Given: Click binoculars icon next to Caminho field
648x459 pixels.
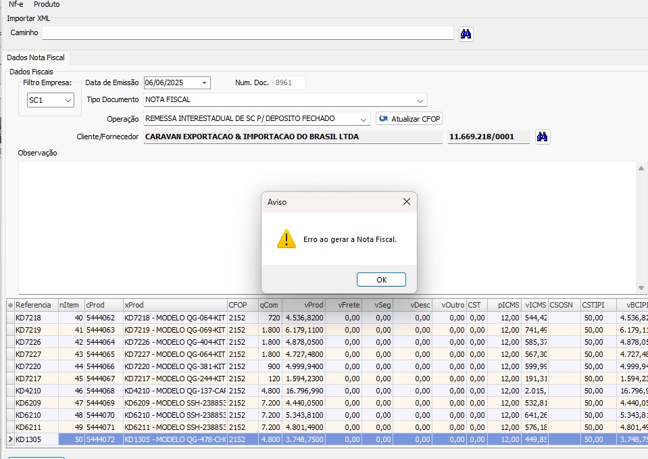Looking at the screenshot, I should [466, 34].
